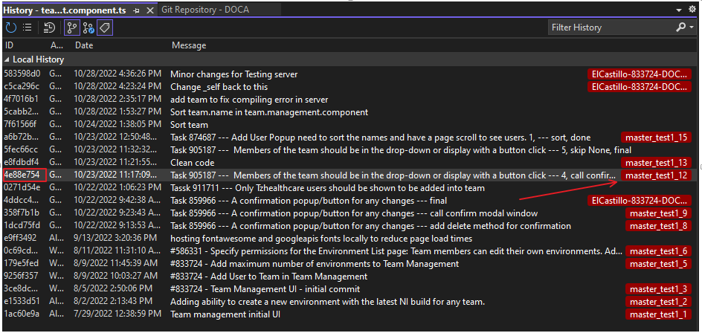
Task: Click the master_test1_12 tag label
Action: (x=657, y=175)
